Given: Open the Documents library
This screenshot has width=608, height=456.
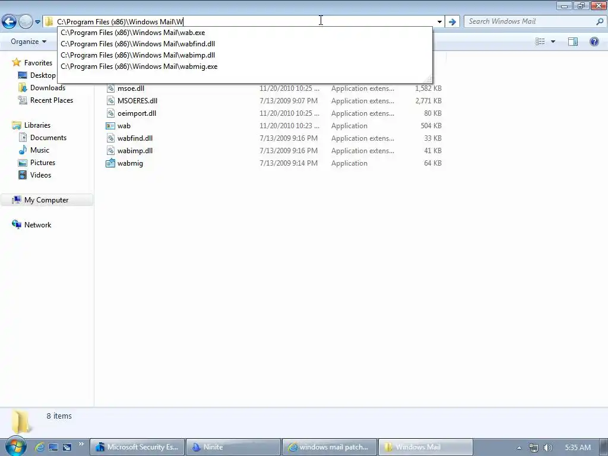Looking at the screenshot, I should pos(43,138).
